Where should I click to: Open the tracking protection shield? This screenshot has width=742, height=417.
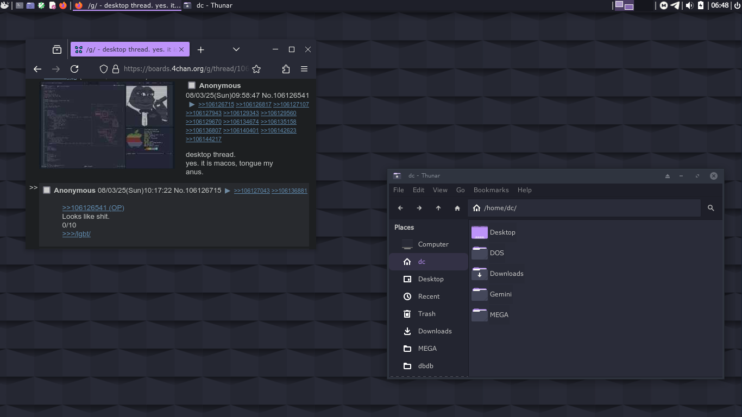coord(104,69)
